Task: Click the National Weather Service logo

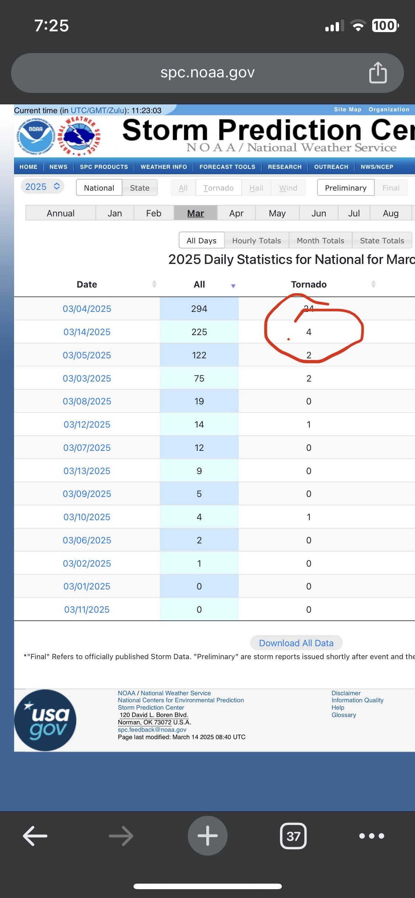Action: (x=79, y=136)
